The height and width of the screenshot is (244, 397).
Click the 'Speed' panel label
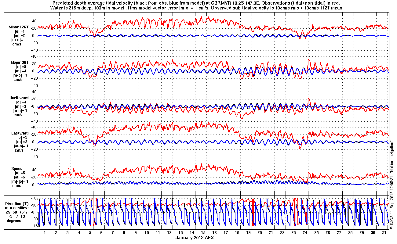[17, 169]
